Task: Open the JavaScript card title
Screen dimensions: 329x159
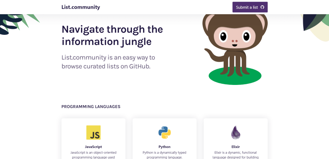Action: click(x=93, y=147)
